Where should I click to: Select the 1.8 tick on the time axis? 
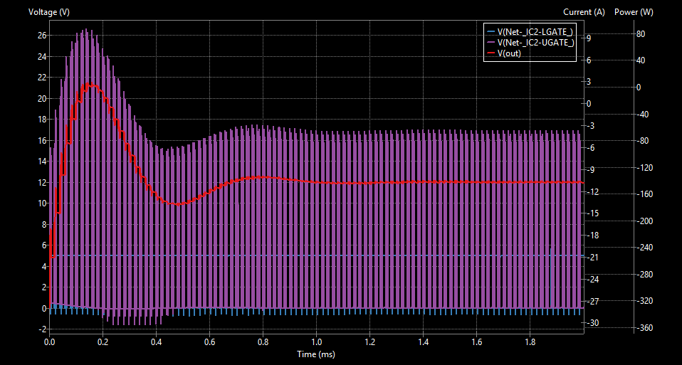pyautogui.click(x=530, y=342)
